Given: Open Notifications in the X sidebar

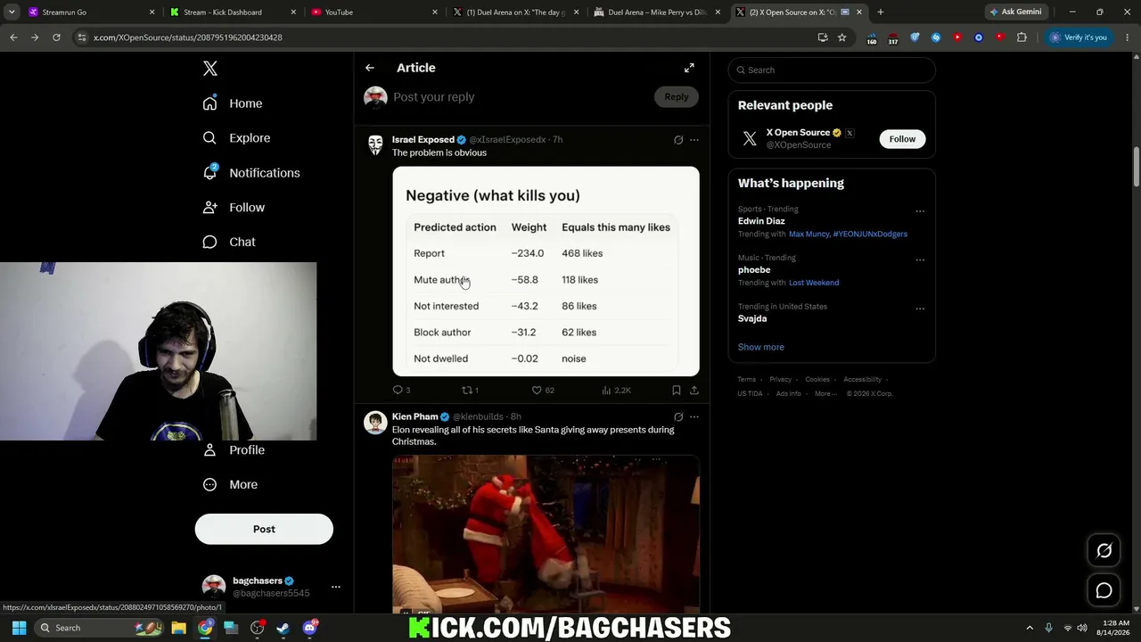Looking at the screenshot, I should point(251,173).
